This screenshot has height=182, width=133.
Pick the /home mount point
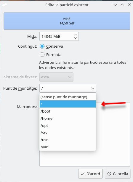pyautogui.click(x=68, y=118)
